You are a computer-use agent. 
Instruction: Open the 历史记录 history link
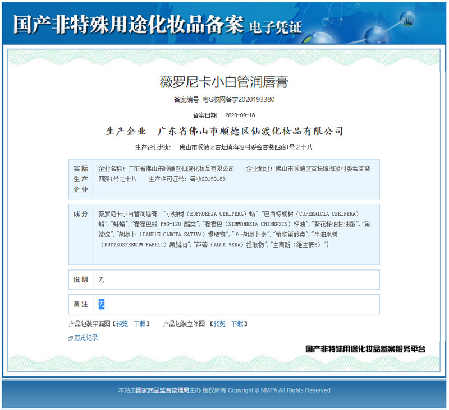click(86, 338)
